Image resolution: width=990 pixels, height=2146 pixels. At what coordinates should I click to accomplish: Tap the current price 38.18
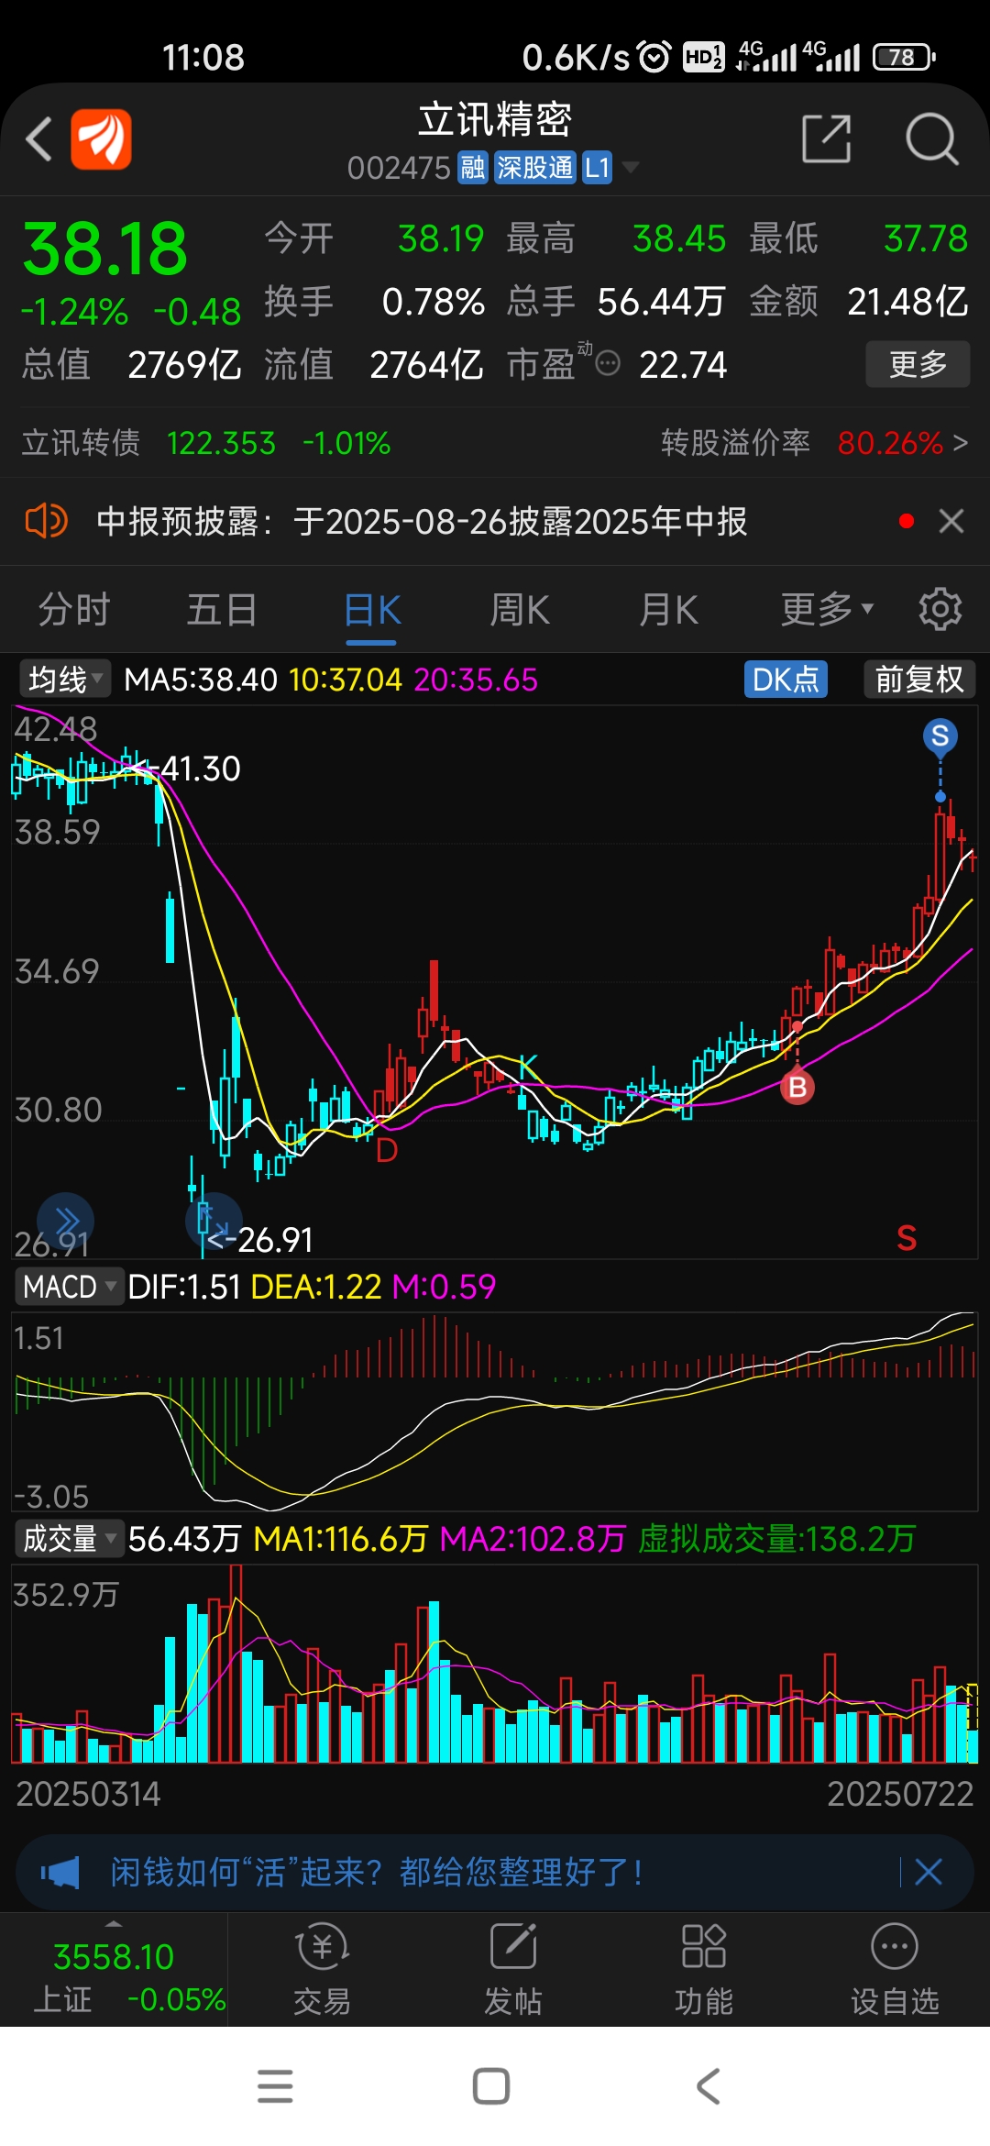(104, 249)
